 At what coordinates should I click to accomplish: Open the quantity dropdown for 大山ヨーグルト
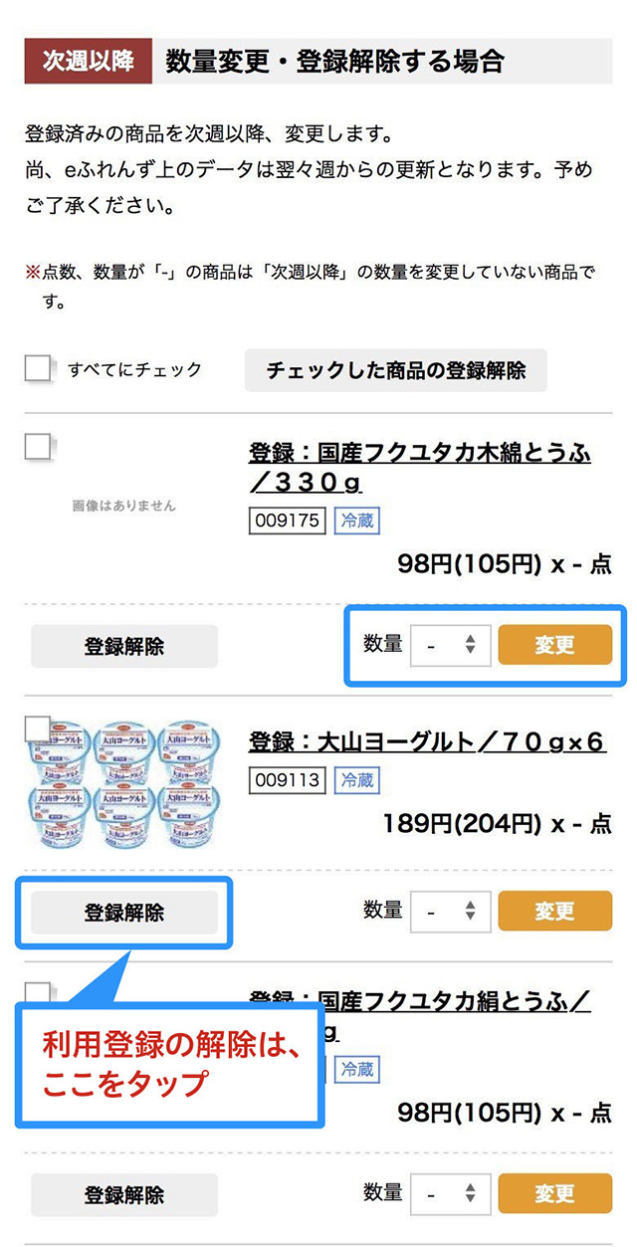pos(450,910)
